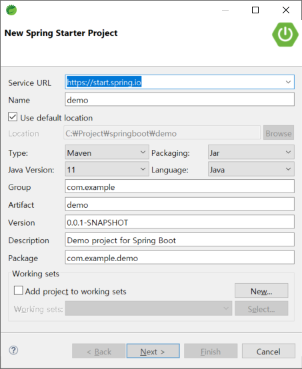Click the Finish button
This screenshot has height=369, width=302.
tap(211, 351)
